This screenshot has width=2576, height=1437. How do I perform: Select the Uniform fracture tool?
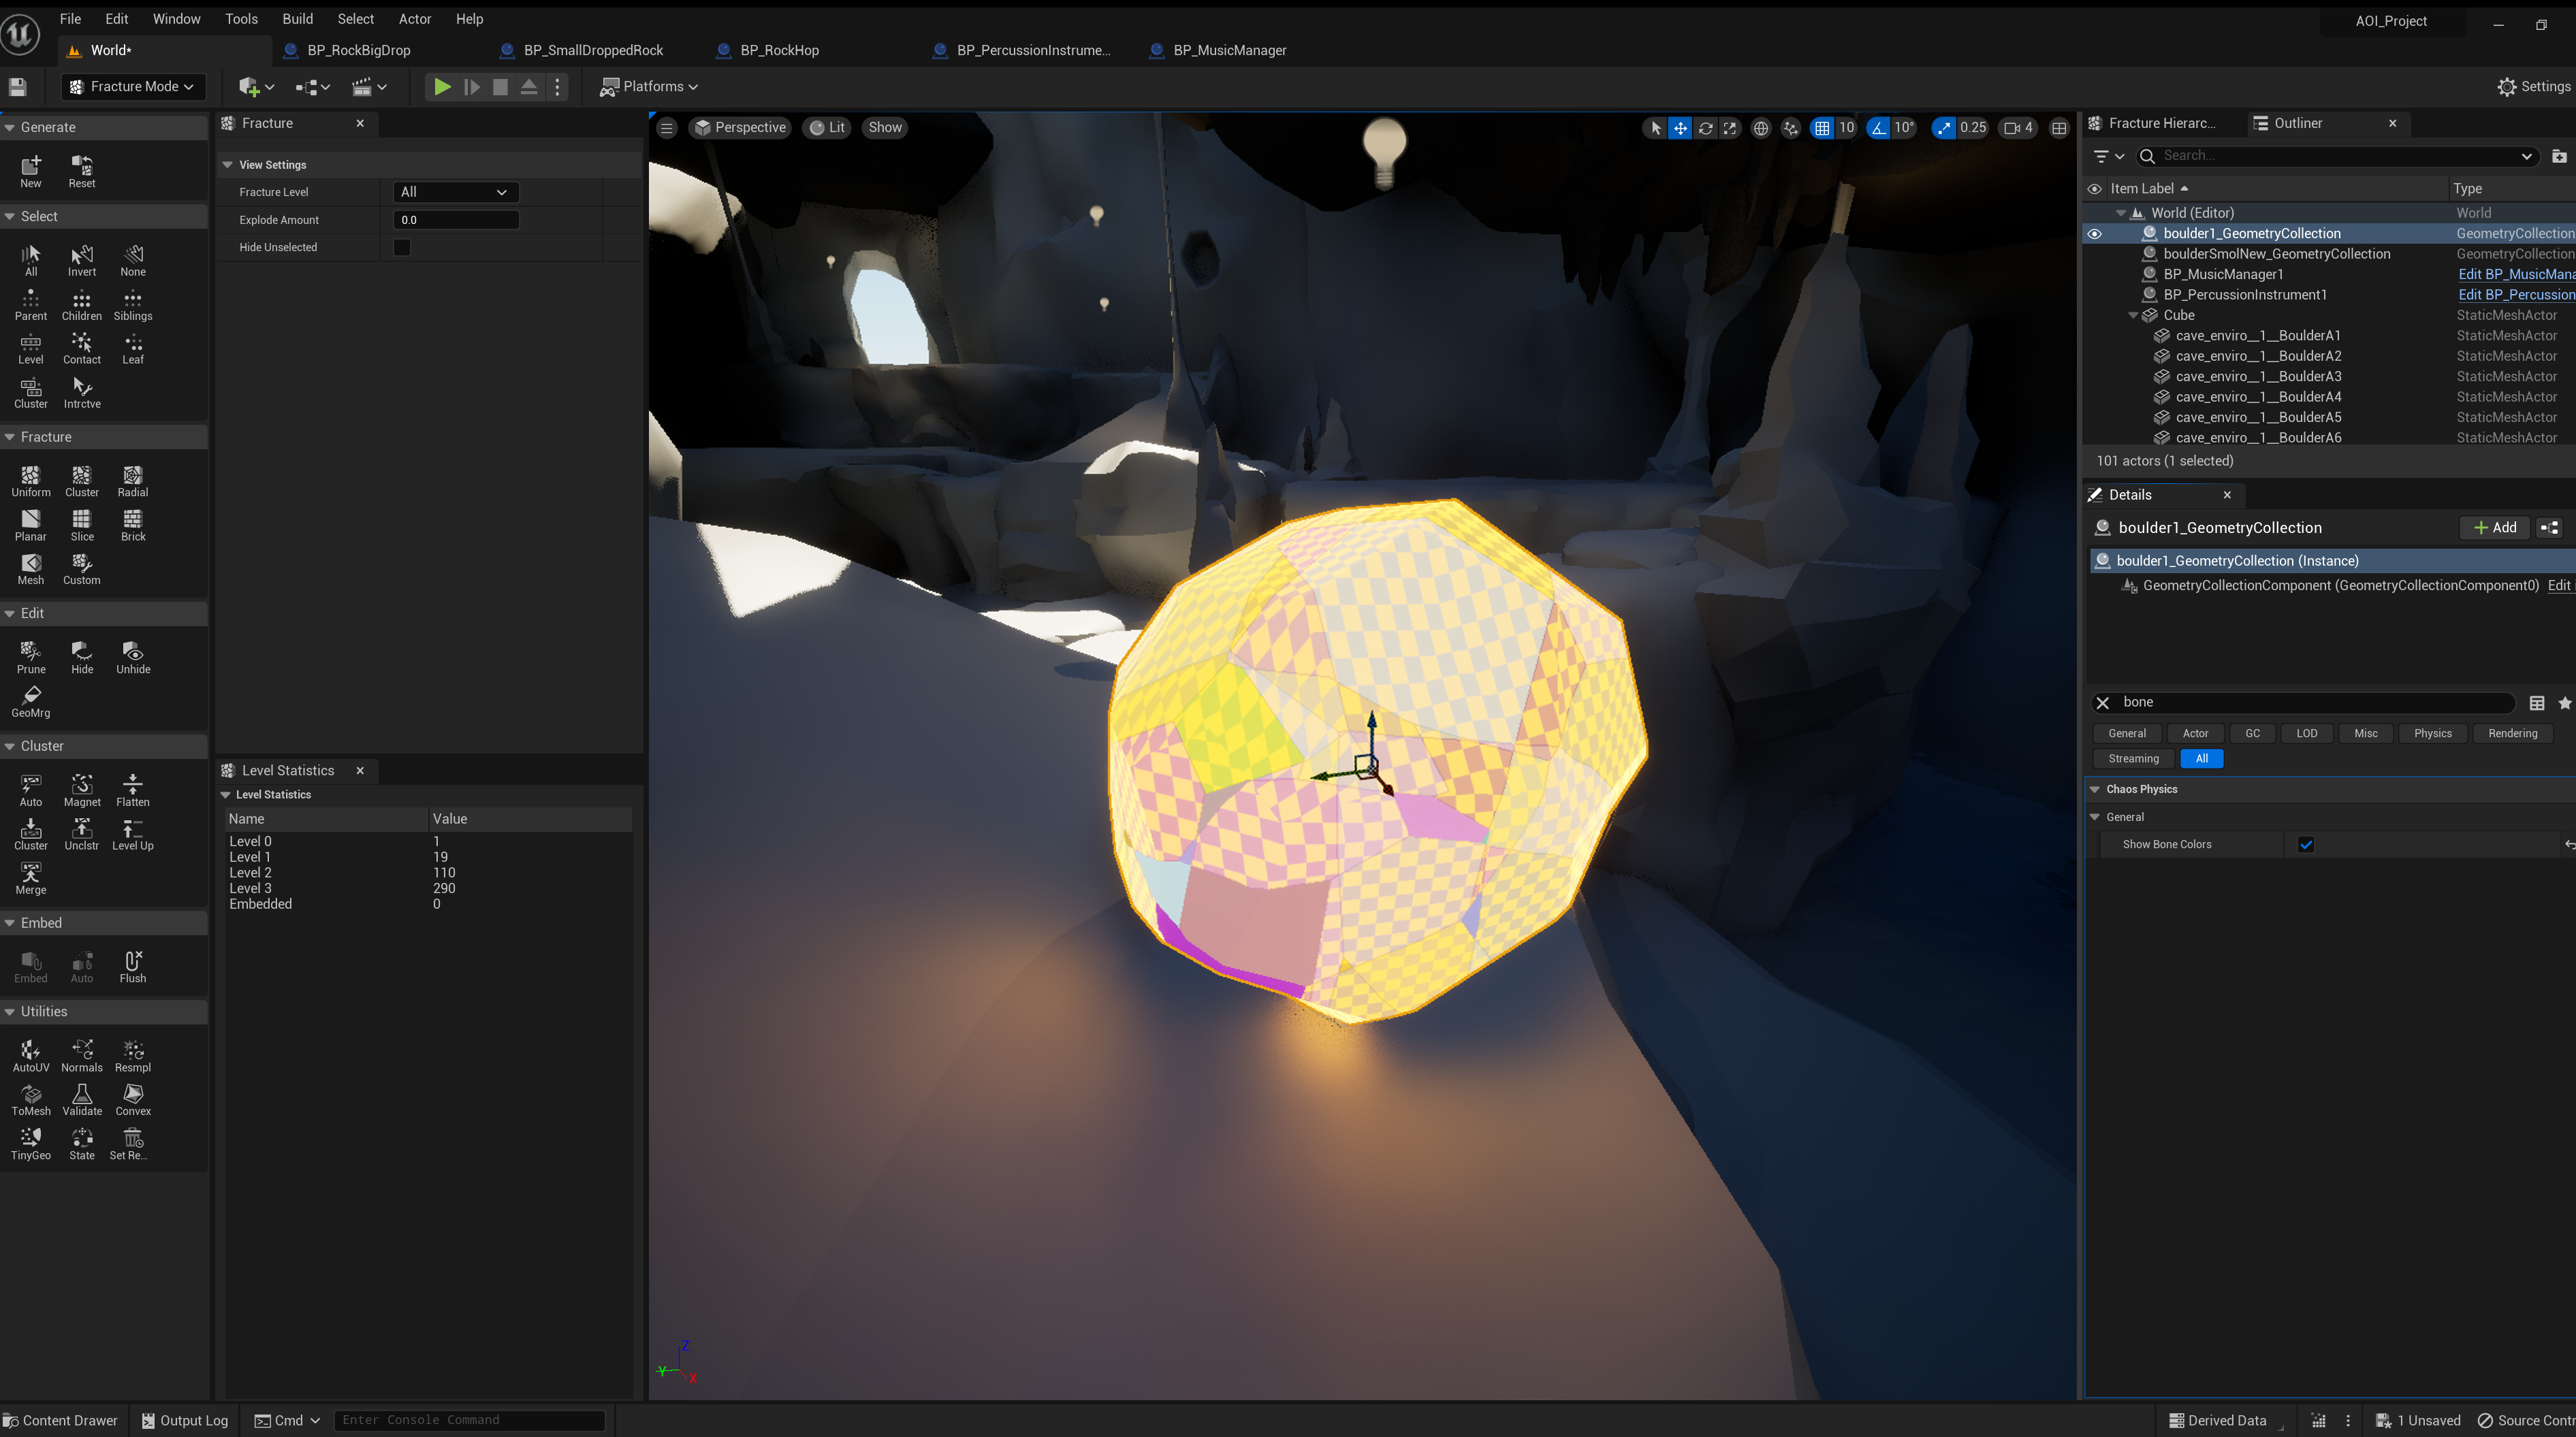(x=30, y=480)
